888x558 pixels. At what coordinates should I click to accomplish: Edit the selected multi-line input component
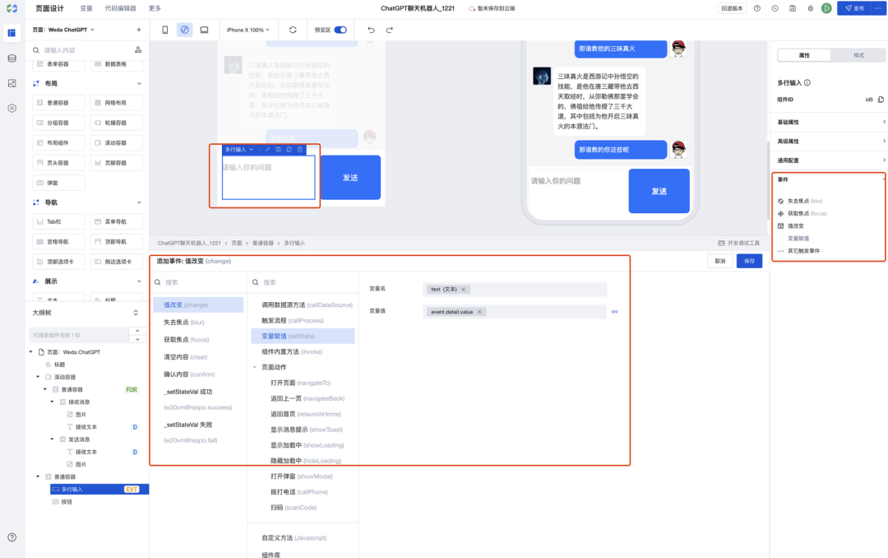coord(268,150)
